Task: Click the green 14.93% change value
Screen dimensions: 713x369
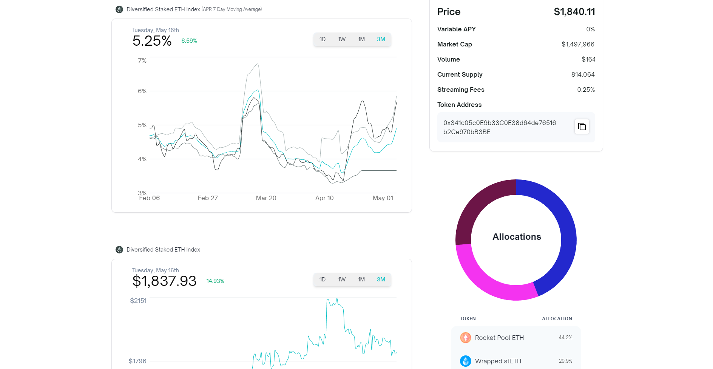Action: click(215, 281)
